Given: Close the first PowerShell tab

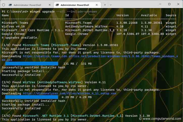Looking at the screenshot, I should pos(50,5).
